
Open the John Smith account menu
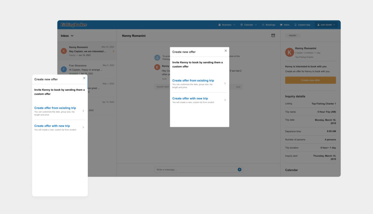pos(326,24)
